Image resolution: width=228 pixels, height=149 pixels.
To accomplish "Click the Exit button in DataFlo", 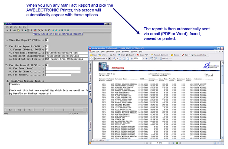I will coord(10,110).
